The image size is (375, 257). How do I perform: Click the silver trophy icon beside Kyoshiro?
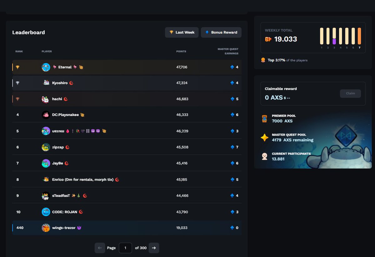(x=18, y=83)
